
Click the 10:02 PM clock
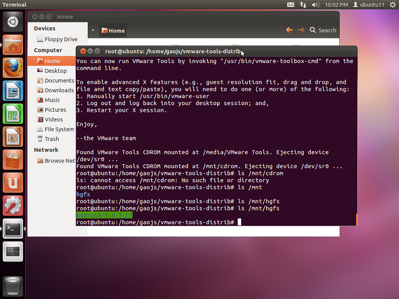pyautogui.click(x=336, y=4)
